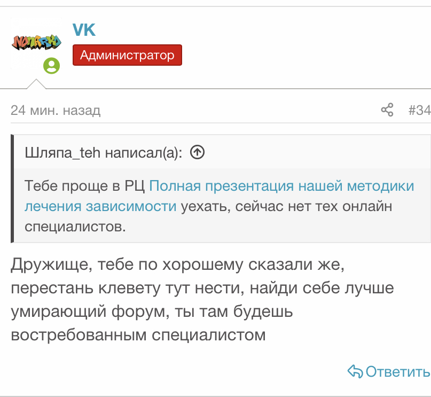The height and width of the screenshot is (397, 431).
Task: Jump to original post via up-arrow circle icon
Action: (198, 153)
